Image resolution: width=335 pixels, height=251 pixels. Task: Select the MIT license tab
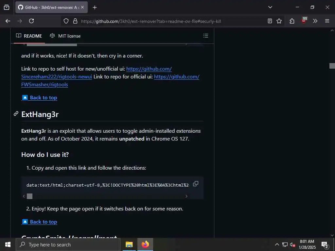point(65,36)
